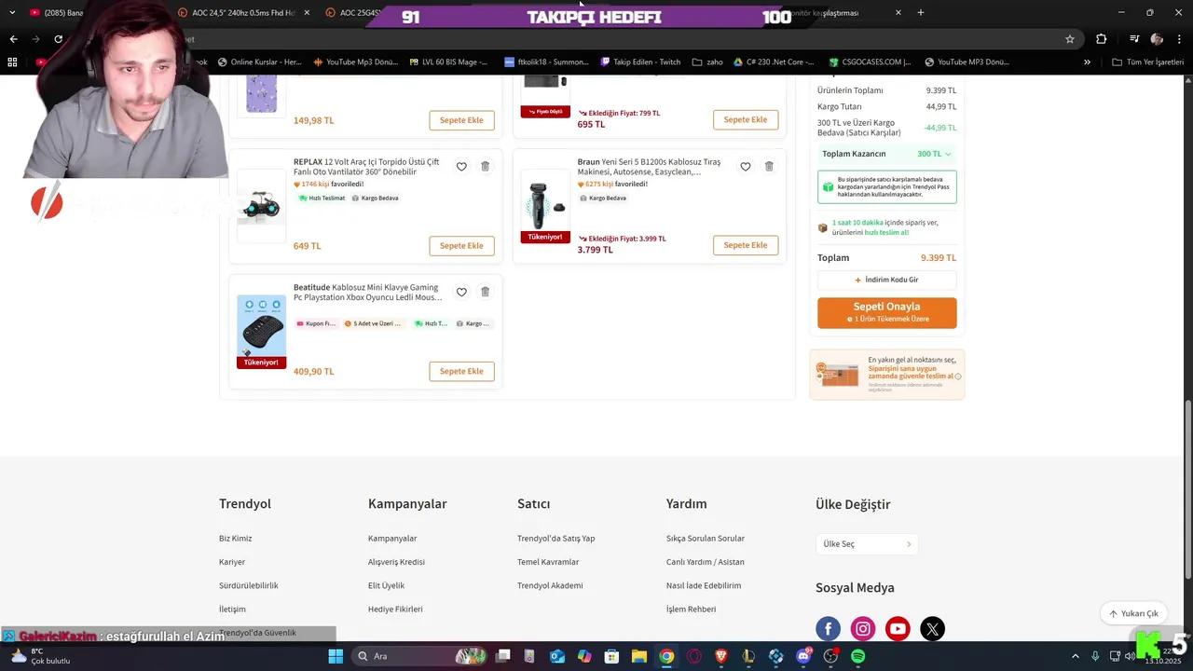
Task: Delete the Beatitude mini keyboard item
Action: [x=485, y=292]
